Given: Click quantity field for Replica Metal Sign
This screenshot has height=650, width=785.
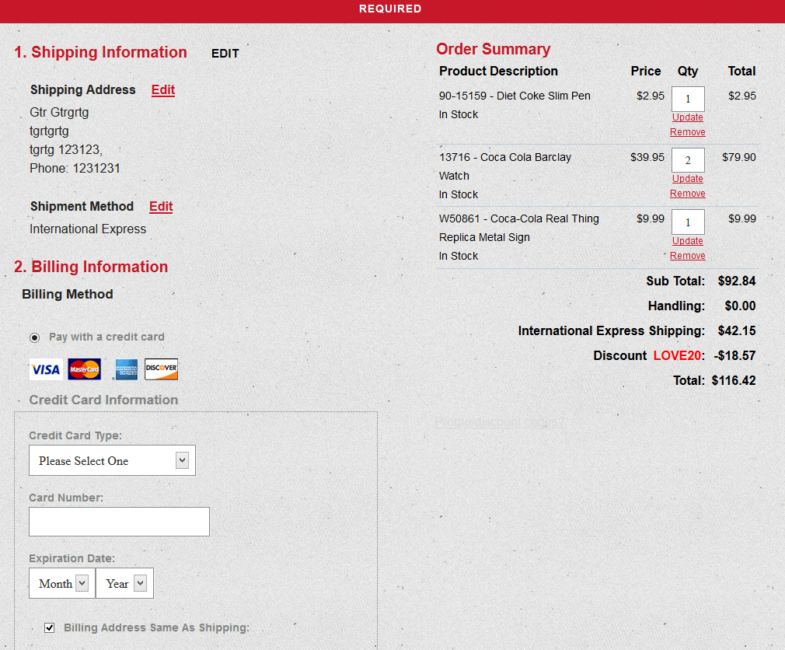Looking at the screenshot, I should (x=687, y=222).
